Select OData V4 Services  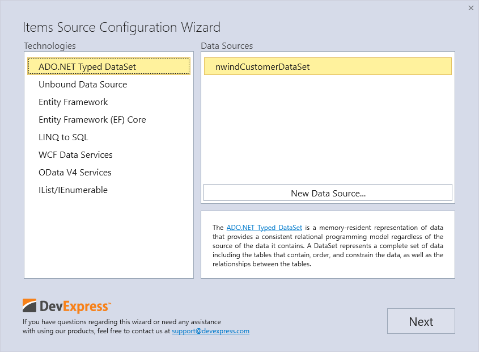(x=109, y=173)
